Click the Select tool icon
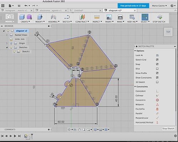The height and width of the screenshot is (142, 178). tap(145, 17)
